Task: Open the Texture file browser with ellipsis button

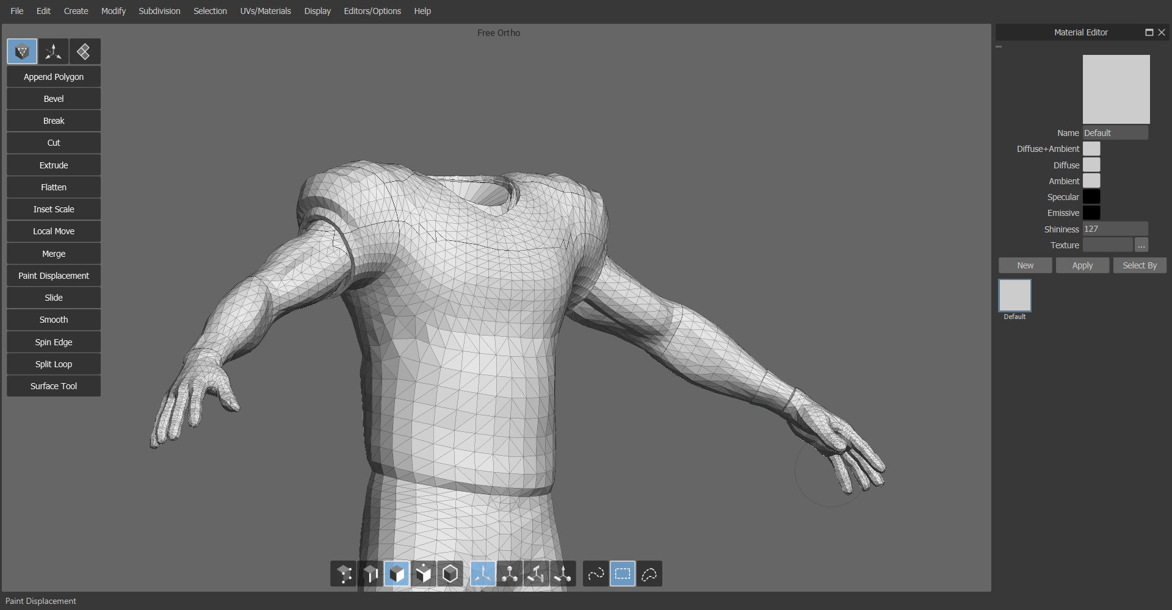Action: pos(1141,245)
